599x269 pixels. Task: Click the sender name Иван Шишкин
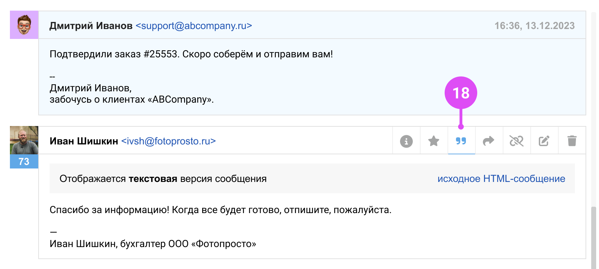(84, 141)
